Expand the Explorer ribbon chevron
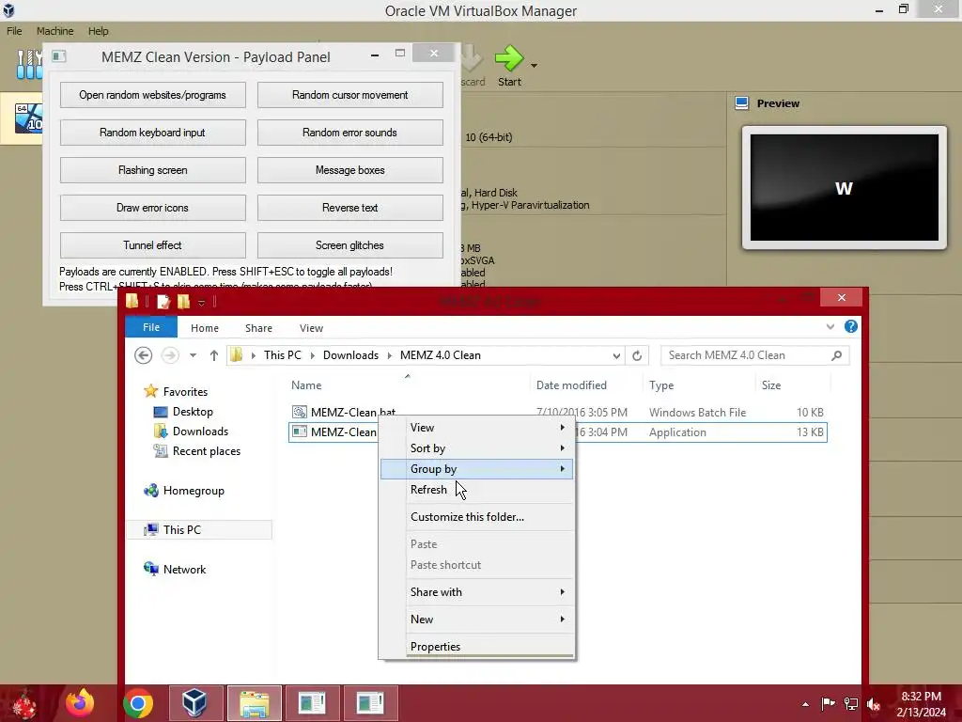962x722 pixels. coord(830,326)
